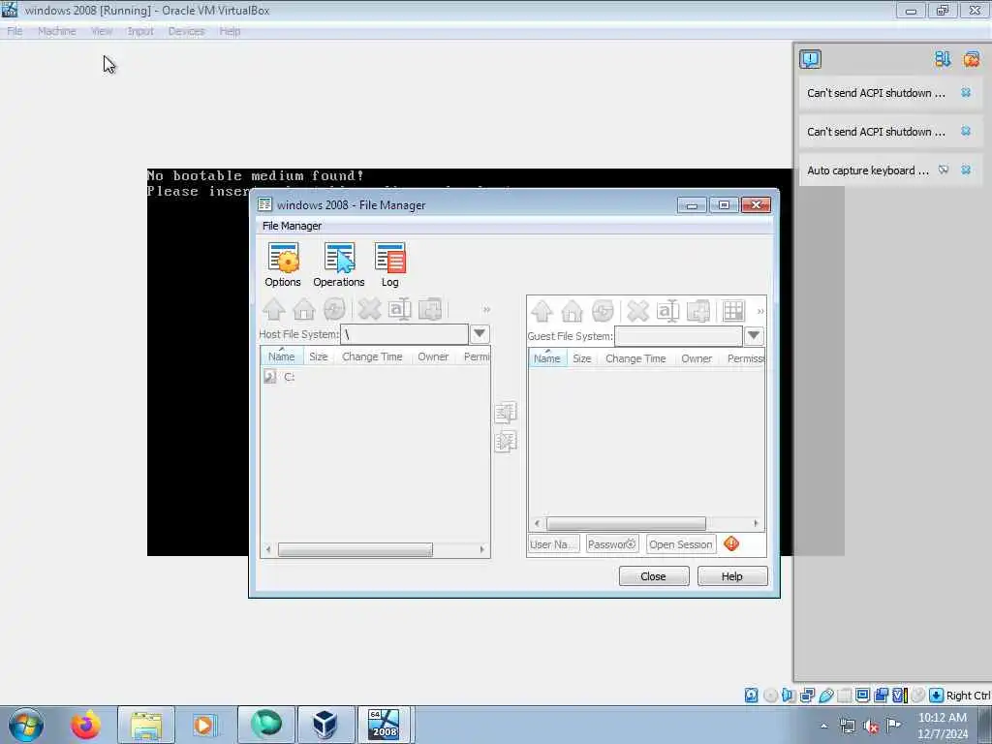This screenshot has height=744, width=992.
Task: Click the audio indicator in VM status bar
Action: 789,696
